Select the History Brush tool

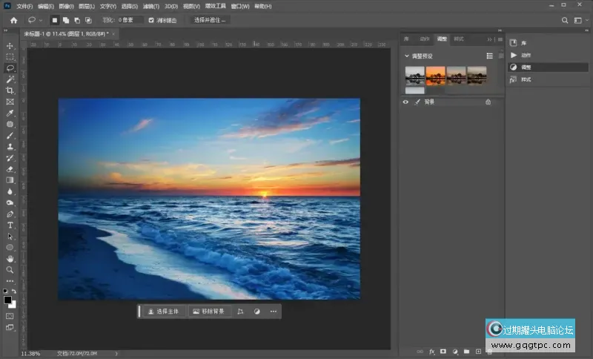click(x=10, y=158)
